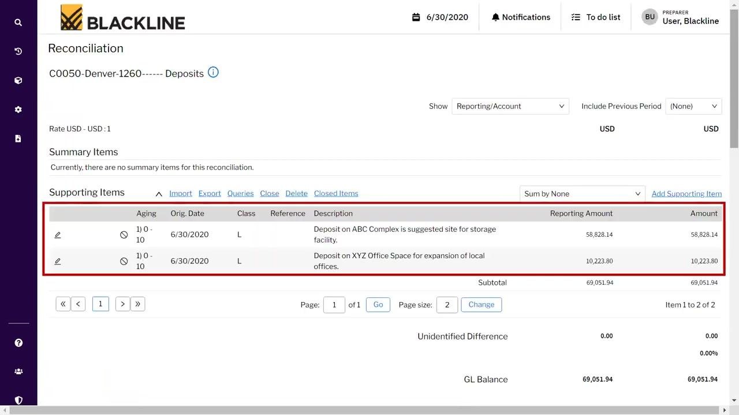Click Add Supporting Item
Image resolution: width=739 pixels, height=415 pixels.
click(686, 194)
